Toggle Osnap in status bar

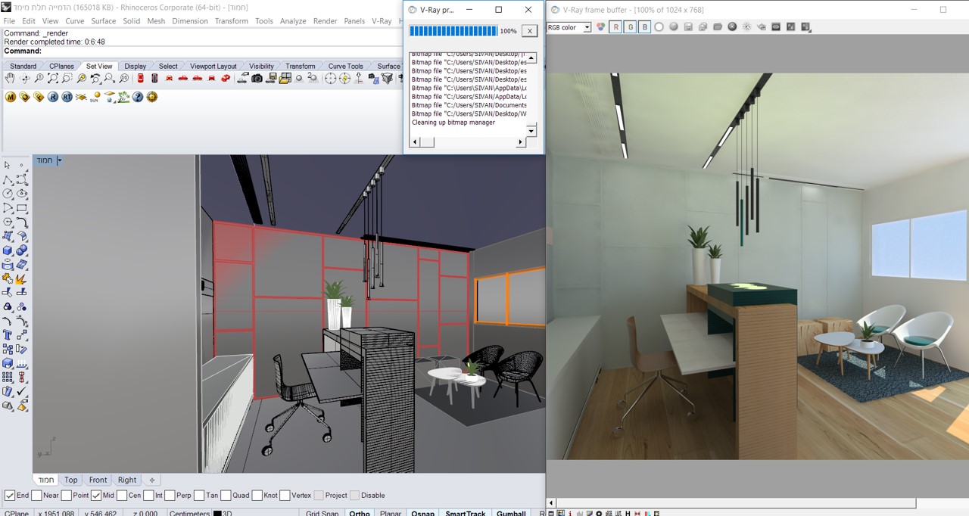423,513
